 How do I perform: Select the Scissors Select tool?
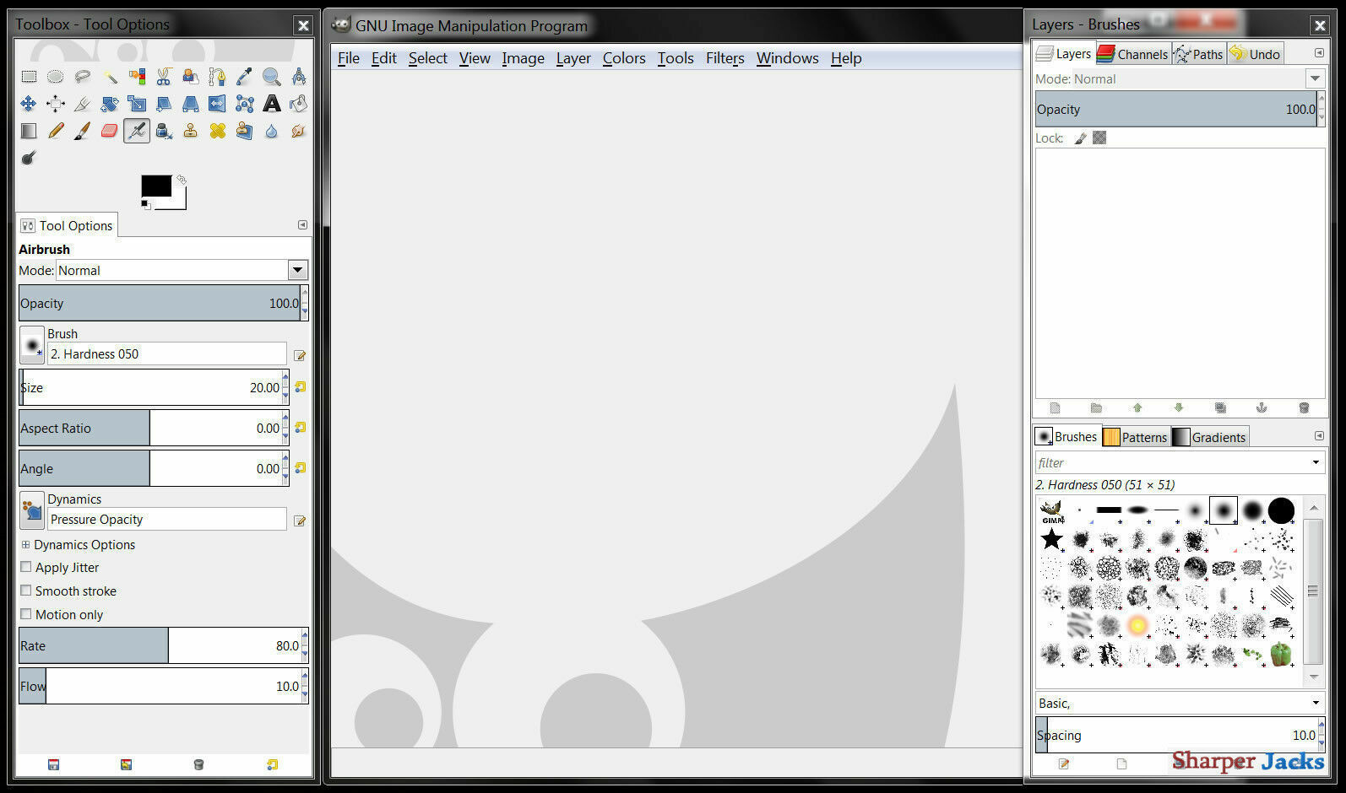[x=164, y=77]
